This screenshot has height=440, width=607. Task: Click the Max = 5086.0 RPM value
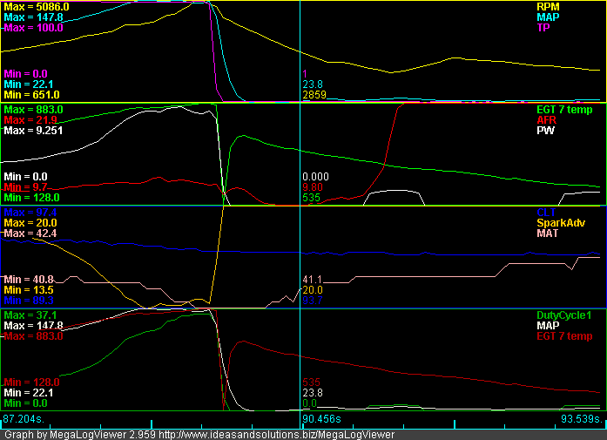point(37,7)
